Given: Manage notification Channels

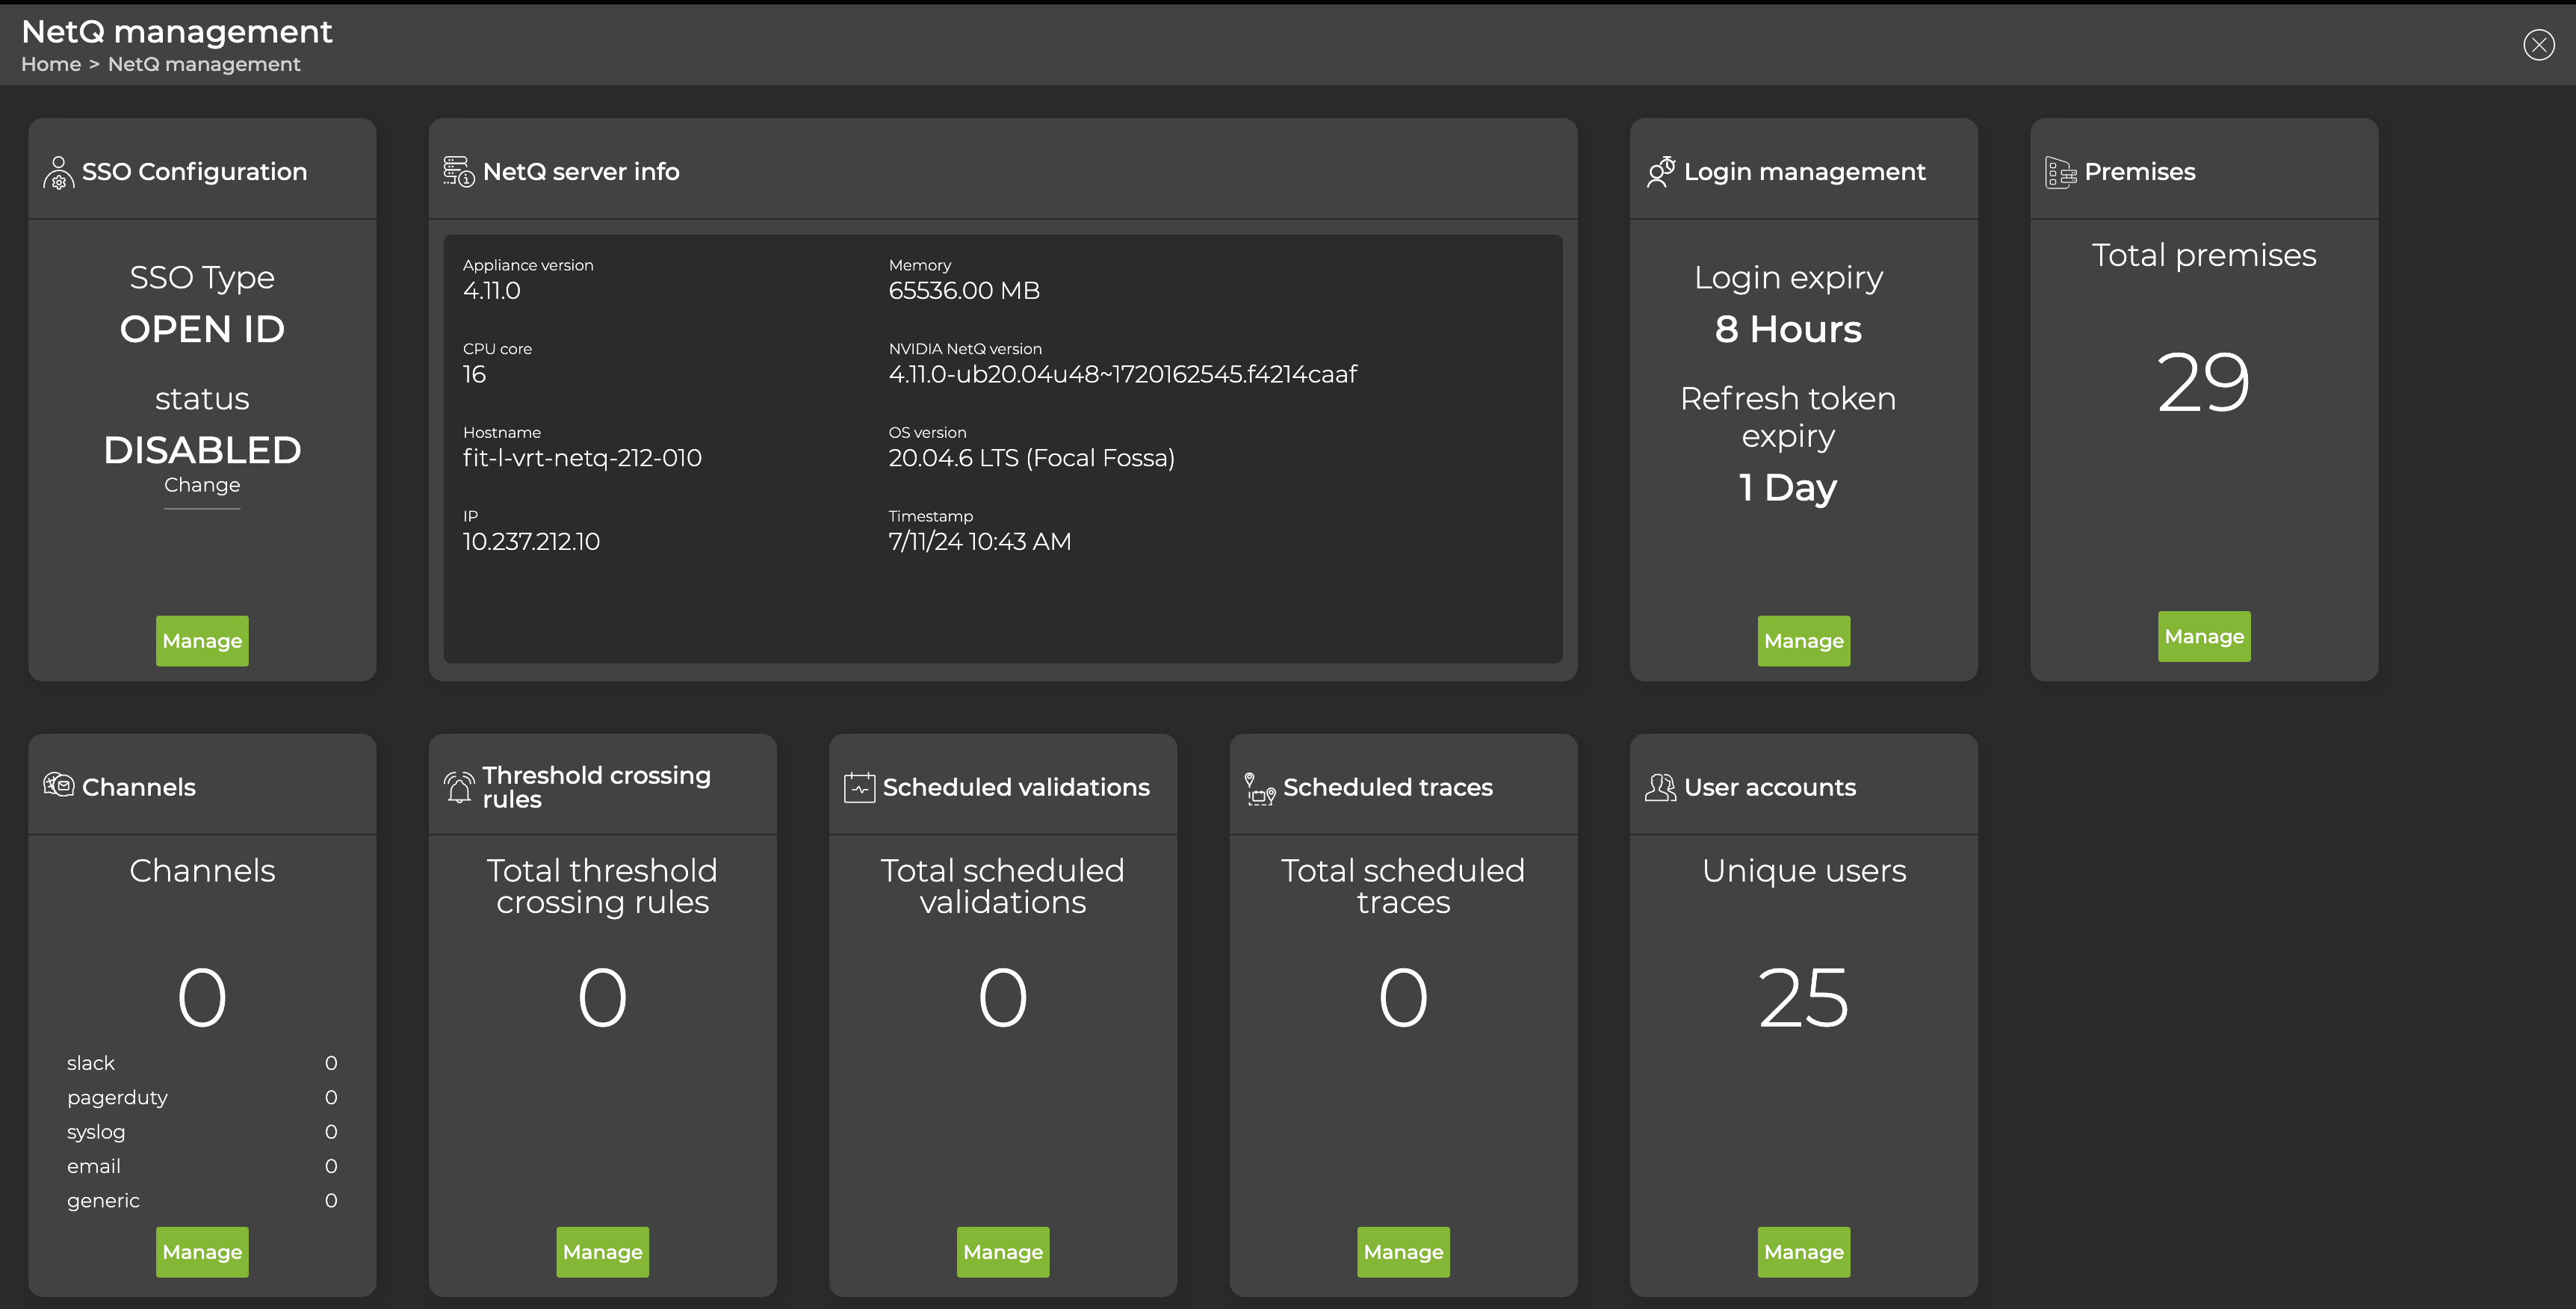Looking at the screenshot, I should point(201,1251).
